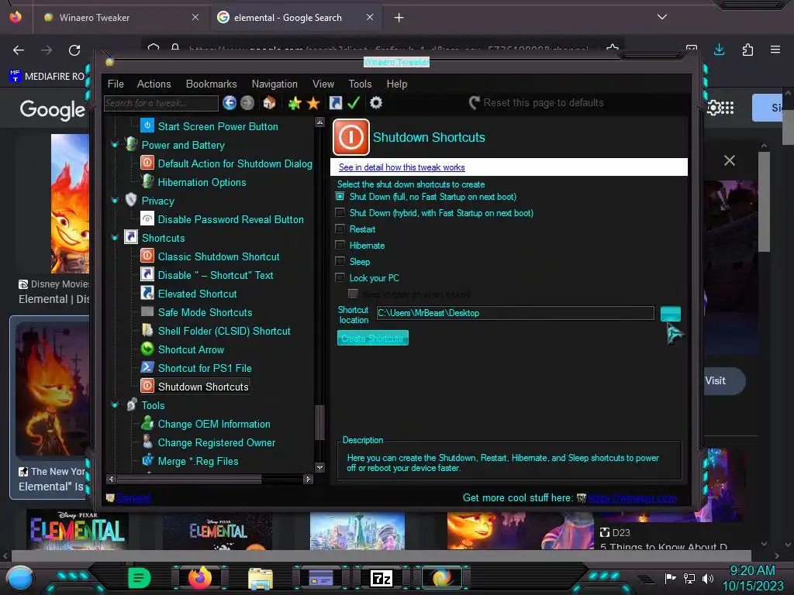Open Firefox tab list dropdown chevron
The width and height of the screenshot is (794, 595).
(662, 17)
